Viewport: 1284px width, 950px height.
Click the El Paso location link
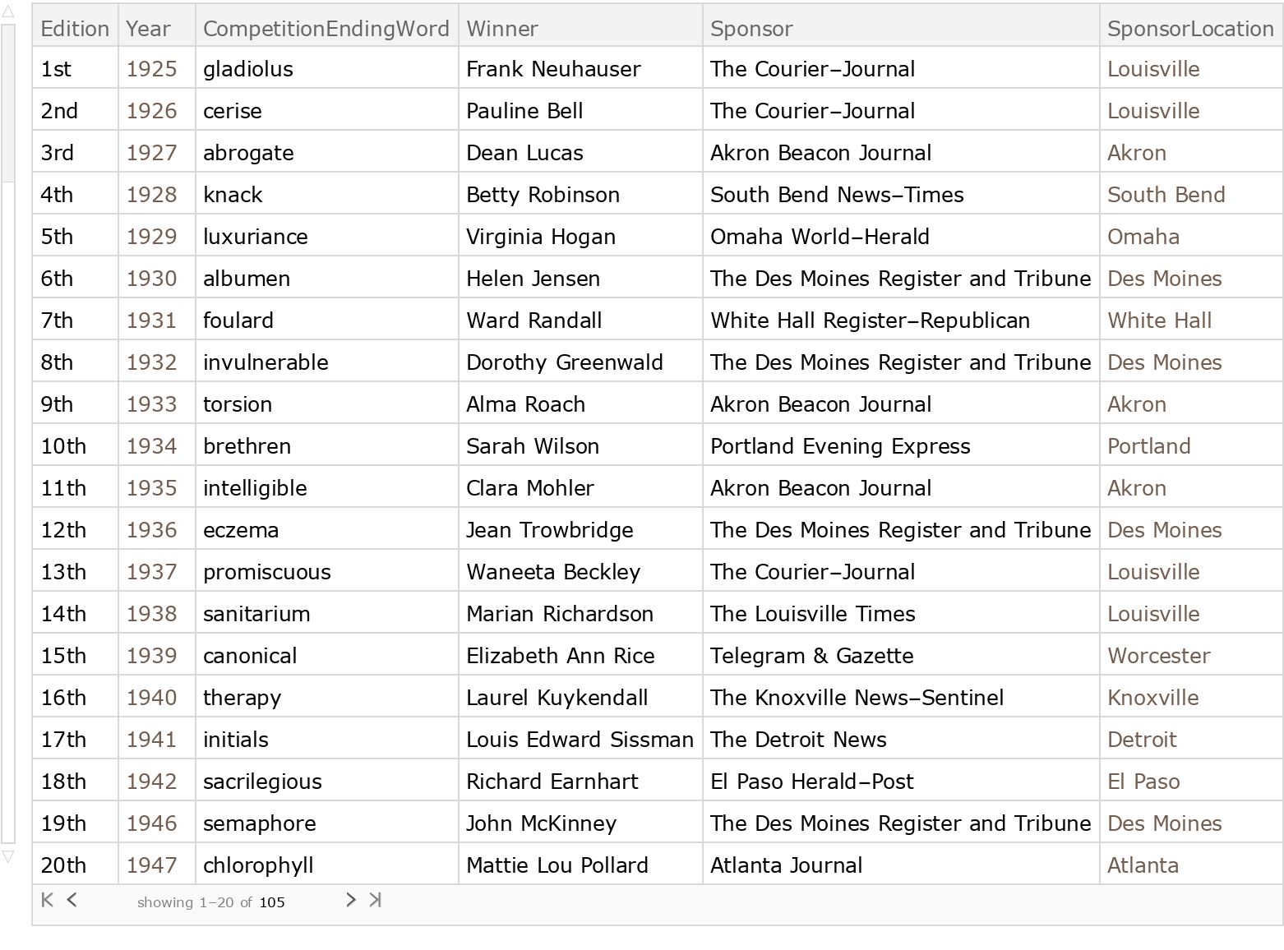pyautogui.click(x=1143, y=782)
